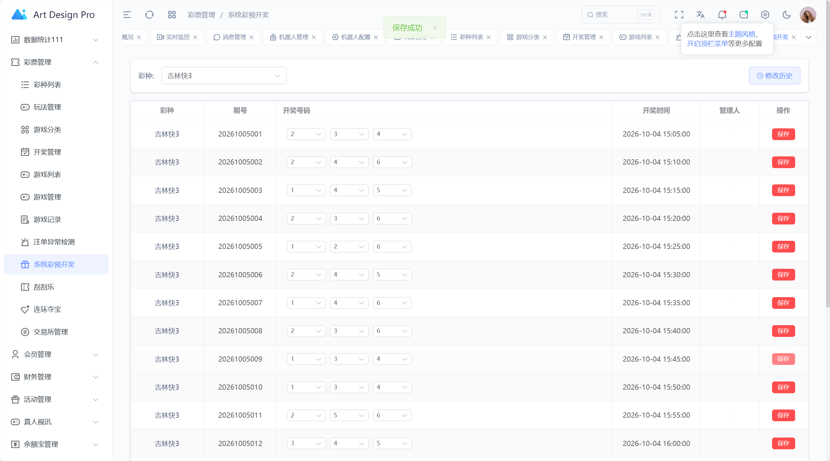
Task: Open theme settings hexagon icon
Action: pyautogui.click(x=765, y=15)
